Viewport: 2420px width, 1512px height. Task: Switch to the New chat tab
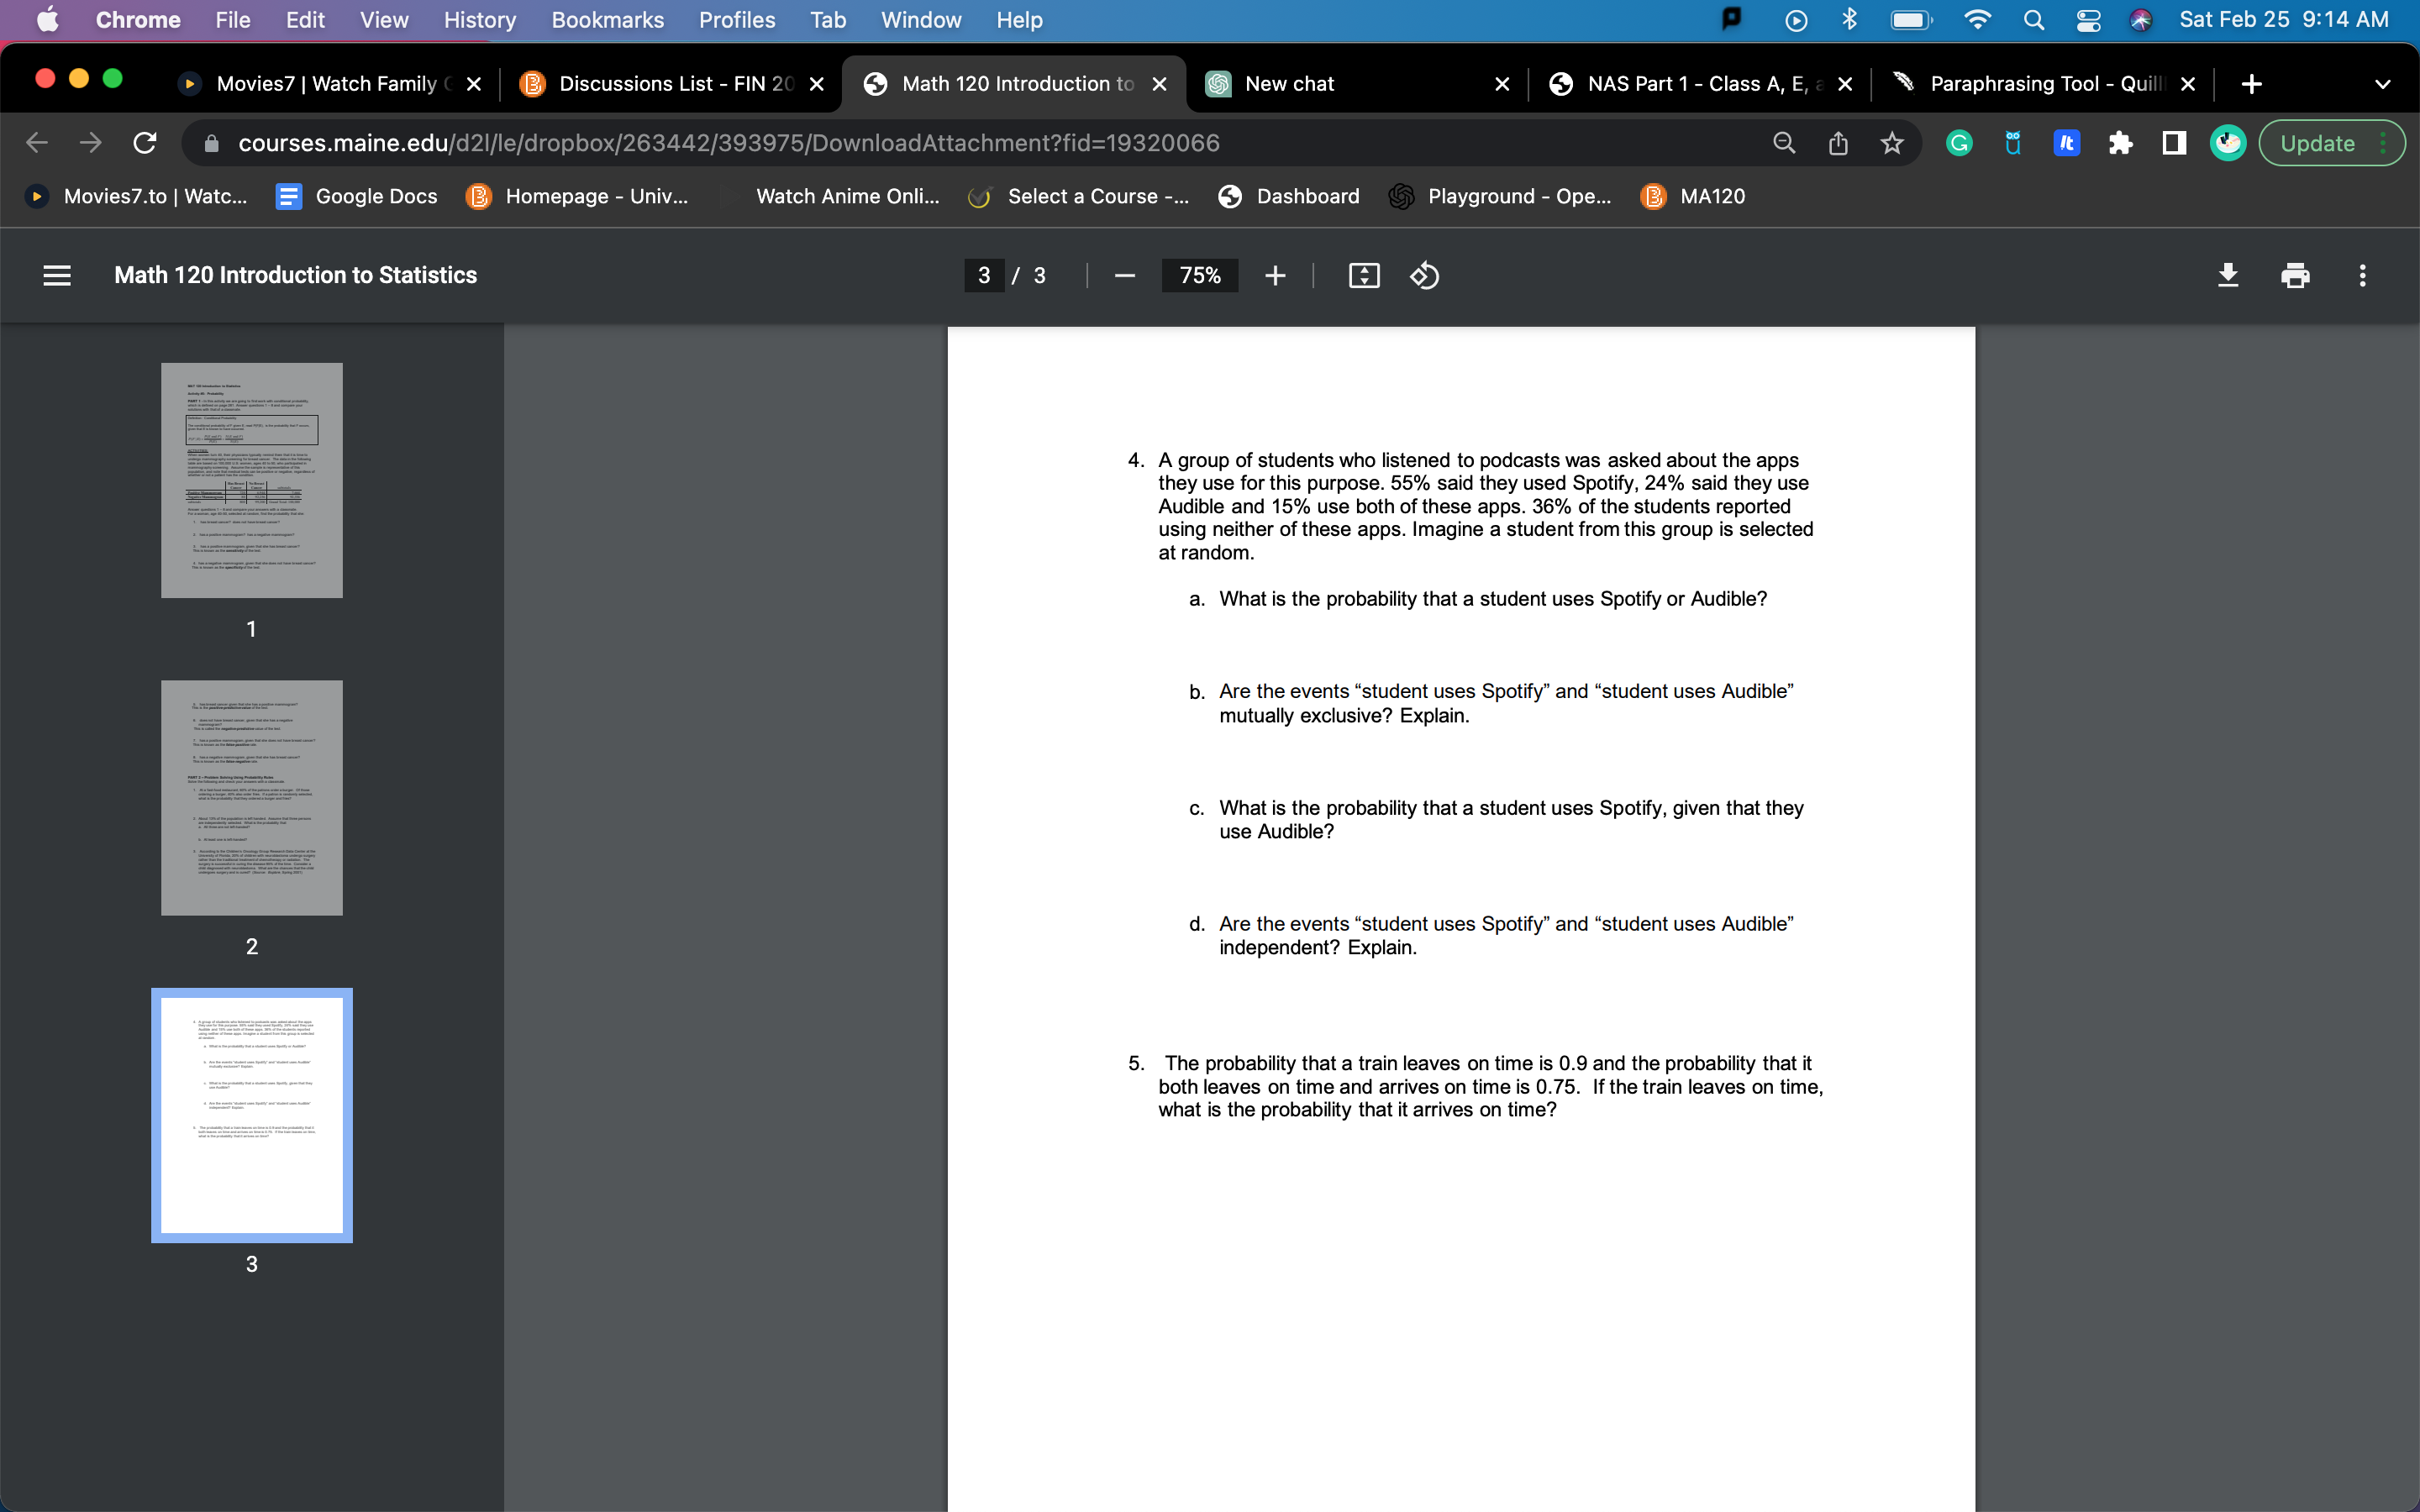pyautogui.click(x=1289, y=83)
